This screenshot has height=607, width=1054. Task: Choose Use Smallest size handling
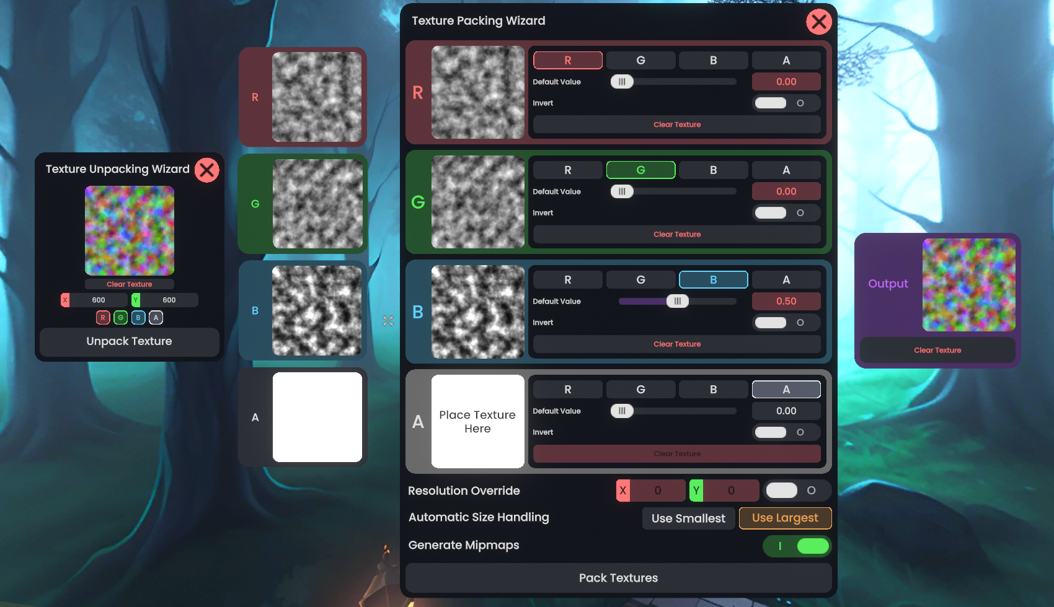click(x=688, y=518)
